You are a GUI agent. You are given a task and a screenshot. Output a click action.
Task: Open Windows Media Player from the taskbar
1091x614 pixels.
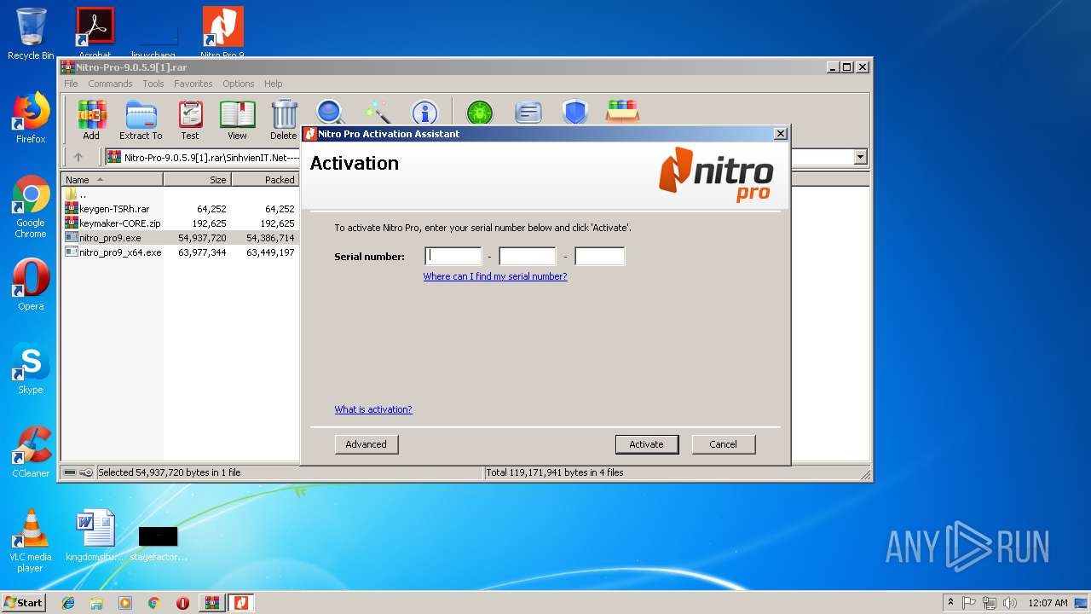(x=125, y=603)
